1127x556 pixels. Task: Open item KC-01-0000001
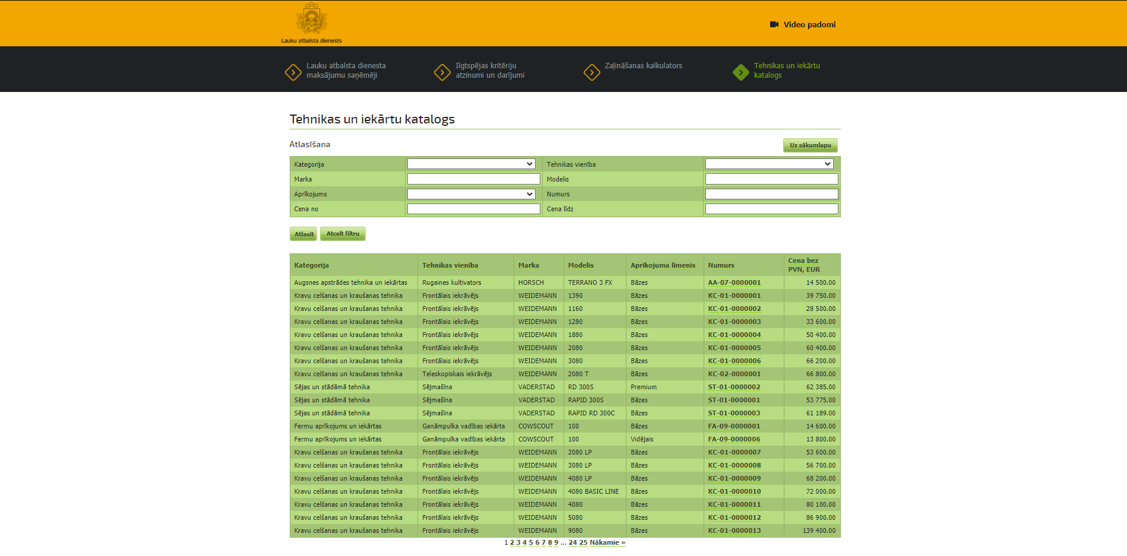click(x=734, y=296)
